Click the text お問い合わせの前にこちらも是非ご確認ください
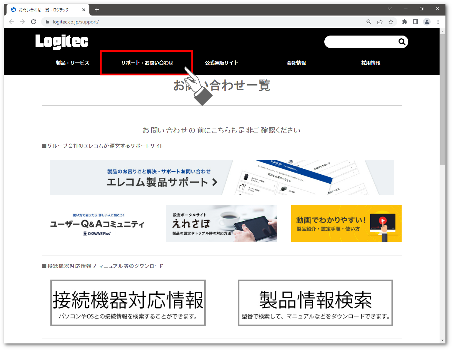 click(x=222, y=130)
